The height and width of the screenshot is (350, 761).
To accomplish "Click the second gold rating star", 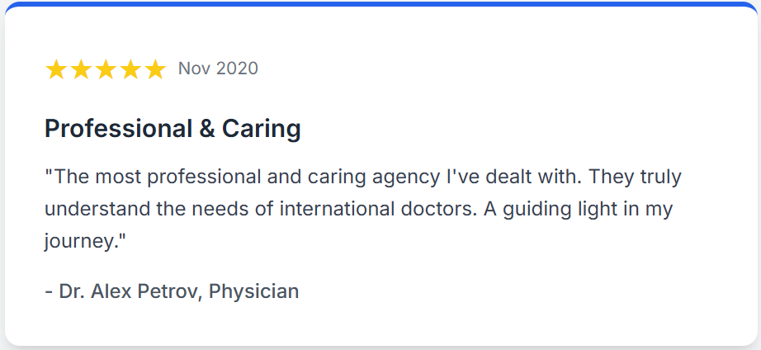I will (x=81, y=69).
